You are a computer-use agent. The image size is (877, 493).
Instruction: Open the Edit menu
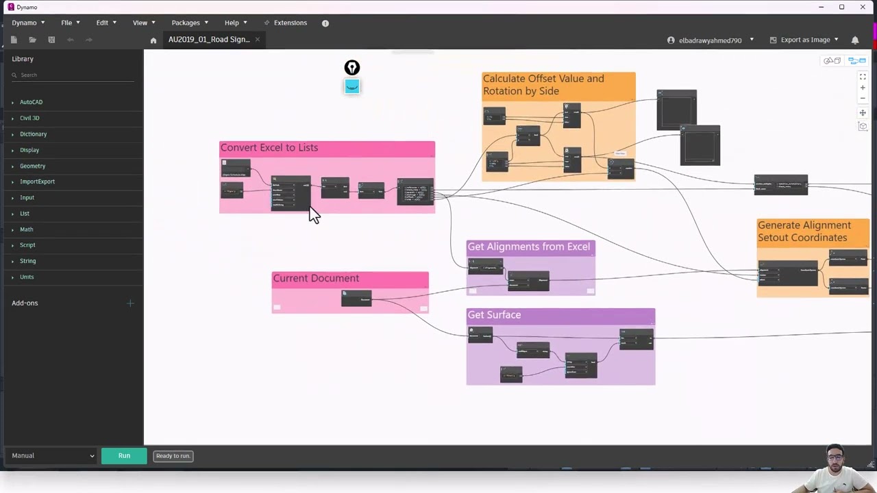point(106,23)
